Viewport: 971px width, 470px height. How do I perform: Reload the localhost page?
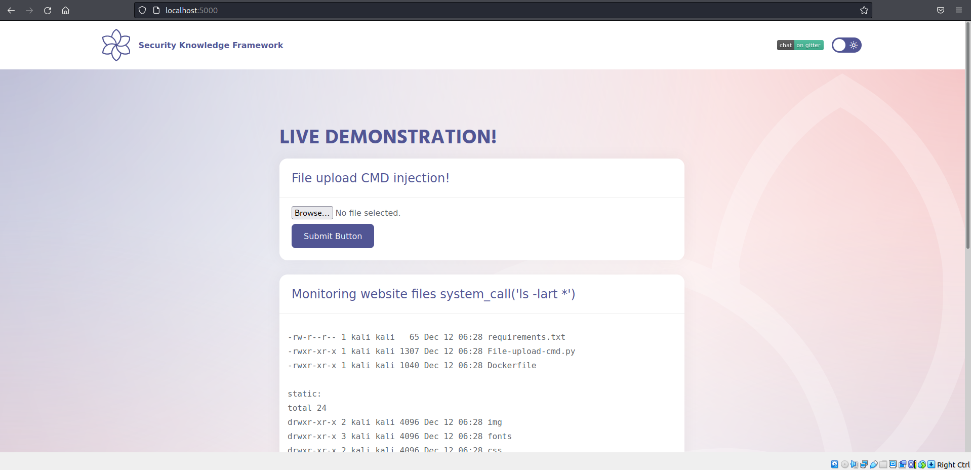click(48, 10)
